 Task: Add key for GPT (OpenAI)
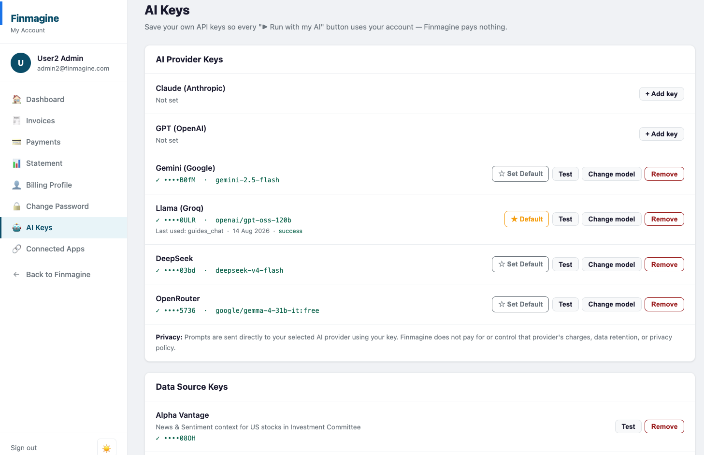[661, 134]
